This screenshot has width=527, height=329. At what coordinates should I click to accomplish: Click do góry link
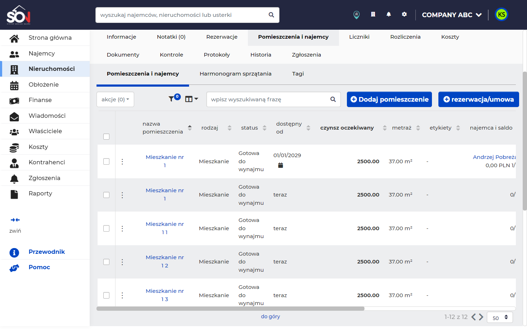click(270, 316)
